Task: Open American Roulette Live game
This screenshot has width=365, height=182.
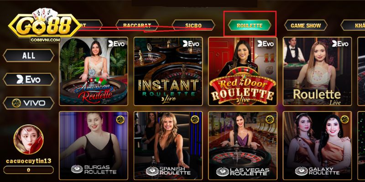Action: [x=94, y=71]
